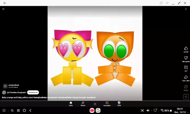Open the three-dot more options menu
Viewport: 190px width, 114px height.
click(x=186, y=9)
